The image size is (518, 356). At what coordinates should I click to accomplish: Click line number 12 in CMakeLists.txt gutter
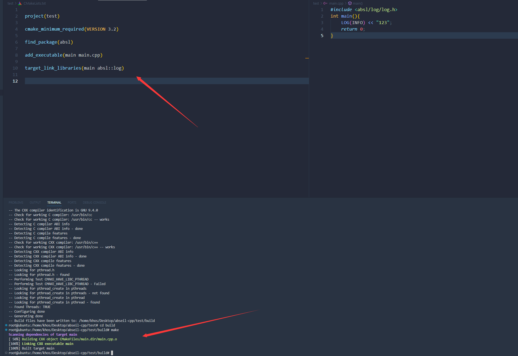(15, 81)
